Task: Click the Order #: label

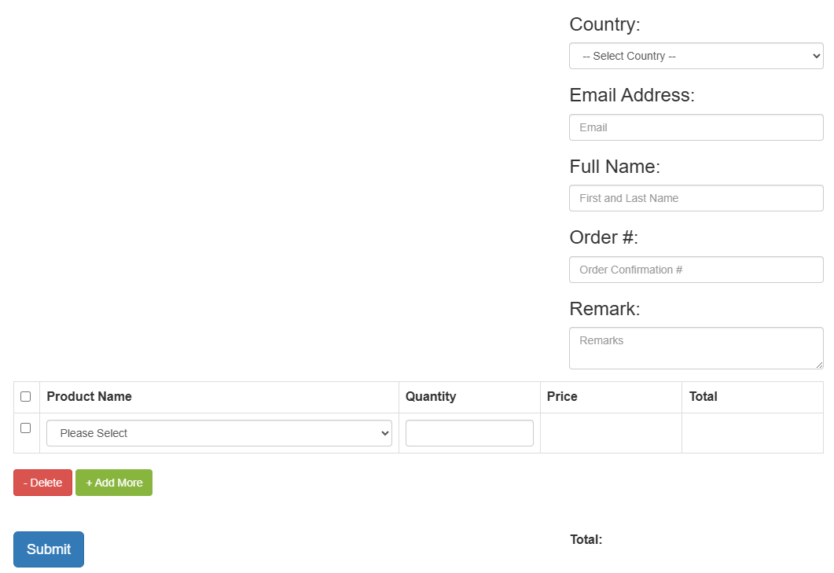Action: [x=604, y=237]
